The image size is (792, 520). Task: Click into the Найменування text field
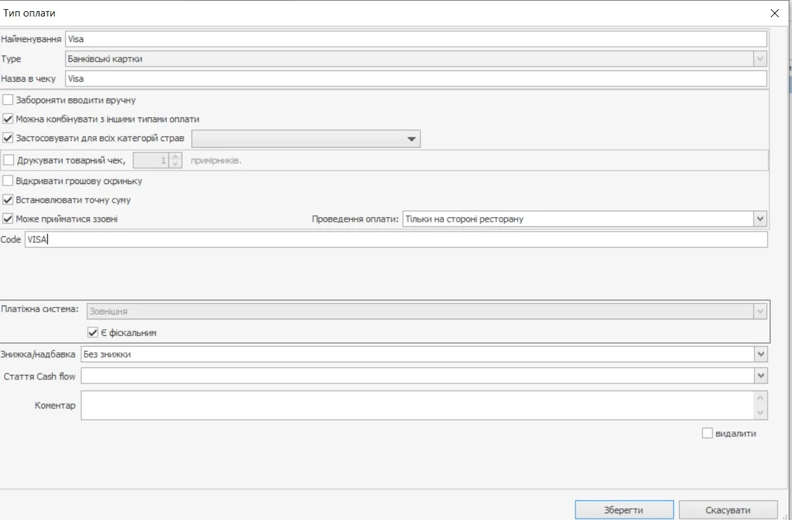(416, 39)
